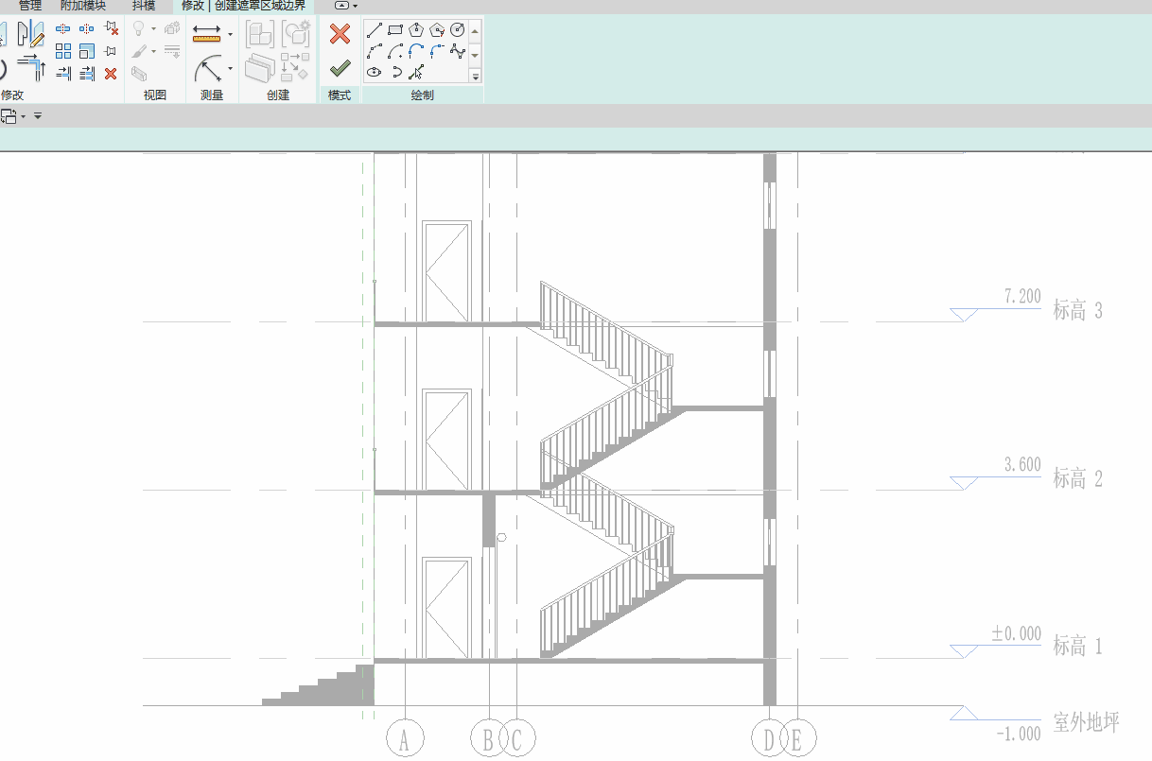The image size is (1152, 761).
Task: Click the red Delete tool
Action: [111, 73]
